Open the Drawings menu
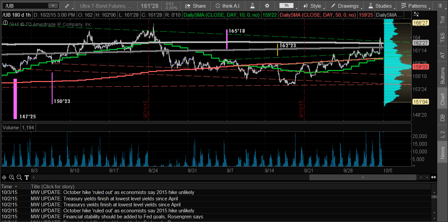 pyautogui.click(x=345, y=6)
